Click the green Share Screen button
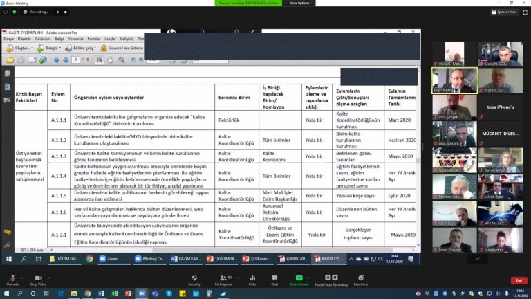531x299 pixels. [x=299, y=280]
